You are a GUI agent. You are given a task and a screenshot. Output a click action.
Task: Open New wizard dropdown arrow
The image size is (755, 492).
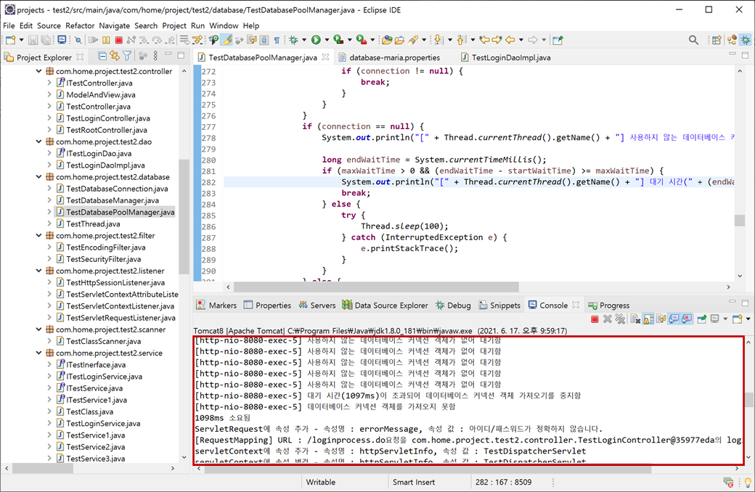coord(21,40)
